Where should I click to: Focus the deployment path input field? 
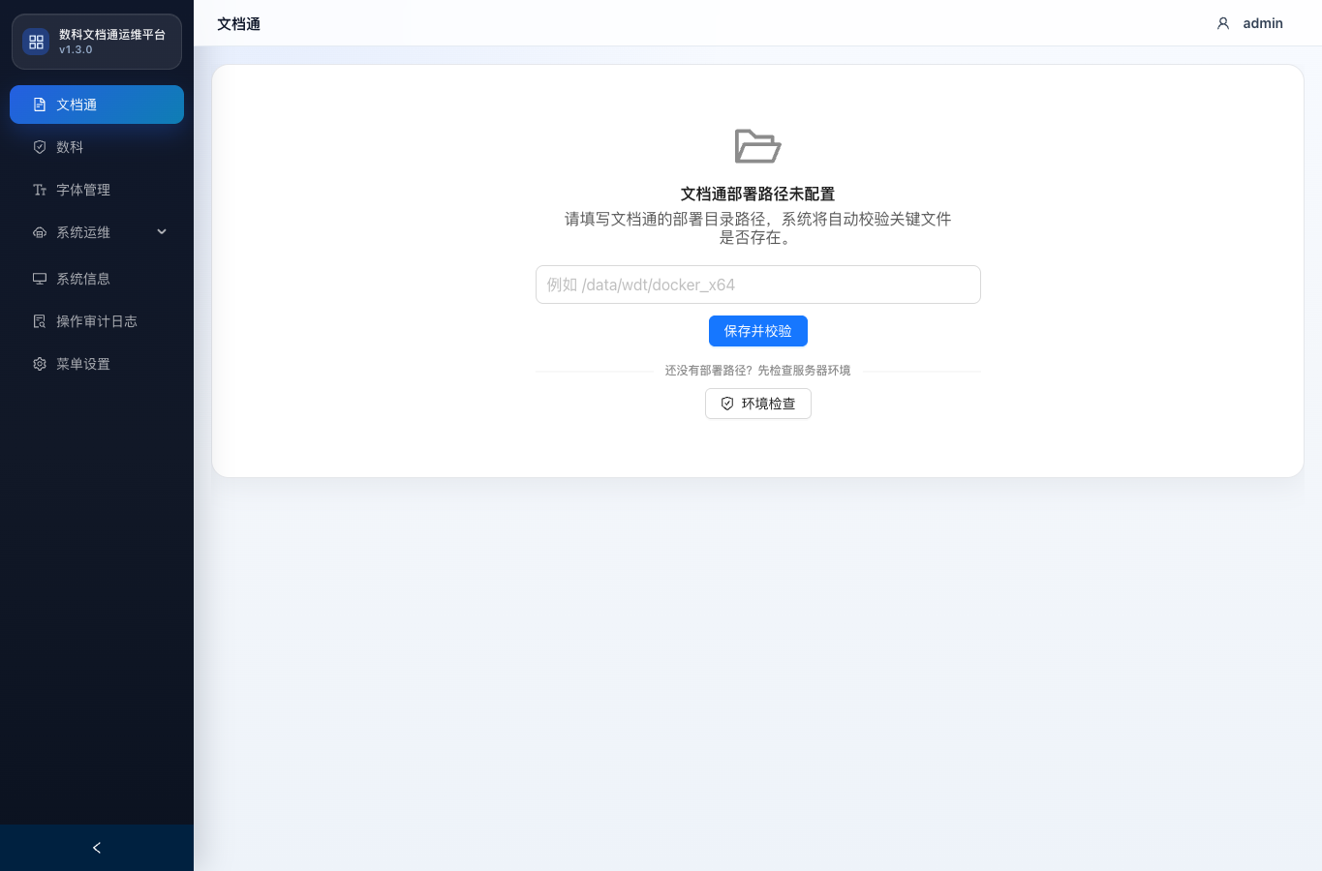[758, 285]
